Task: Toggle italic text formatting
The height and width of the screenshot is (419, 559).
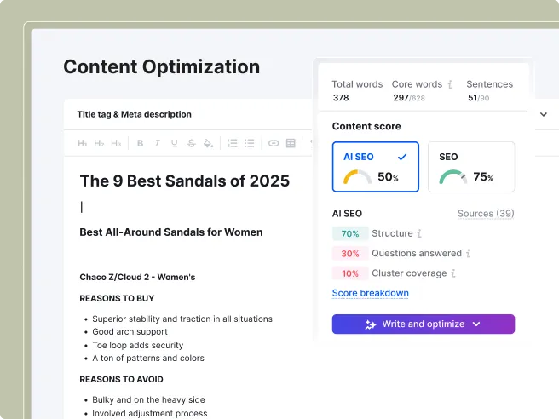Action: pos(157,143)
